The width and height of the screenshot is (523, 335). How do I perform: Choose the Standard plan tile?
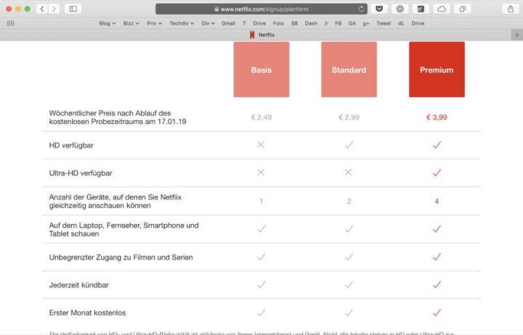(349, 70)
